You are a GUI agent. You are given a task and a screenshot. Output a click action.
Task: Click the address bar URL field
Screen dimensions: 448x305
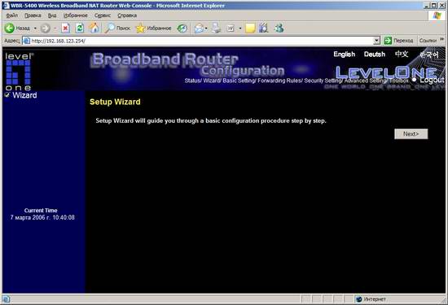[x=201, y=41]
